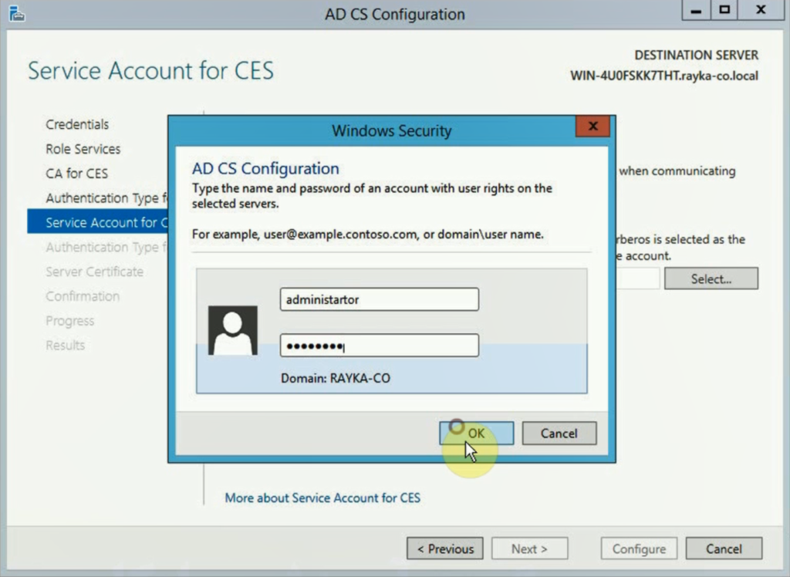Viewport: 790px width, 577px height.
Task: Cancel the Windows Security credential dialog
Action: click(x=559, y=434)
